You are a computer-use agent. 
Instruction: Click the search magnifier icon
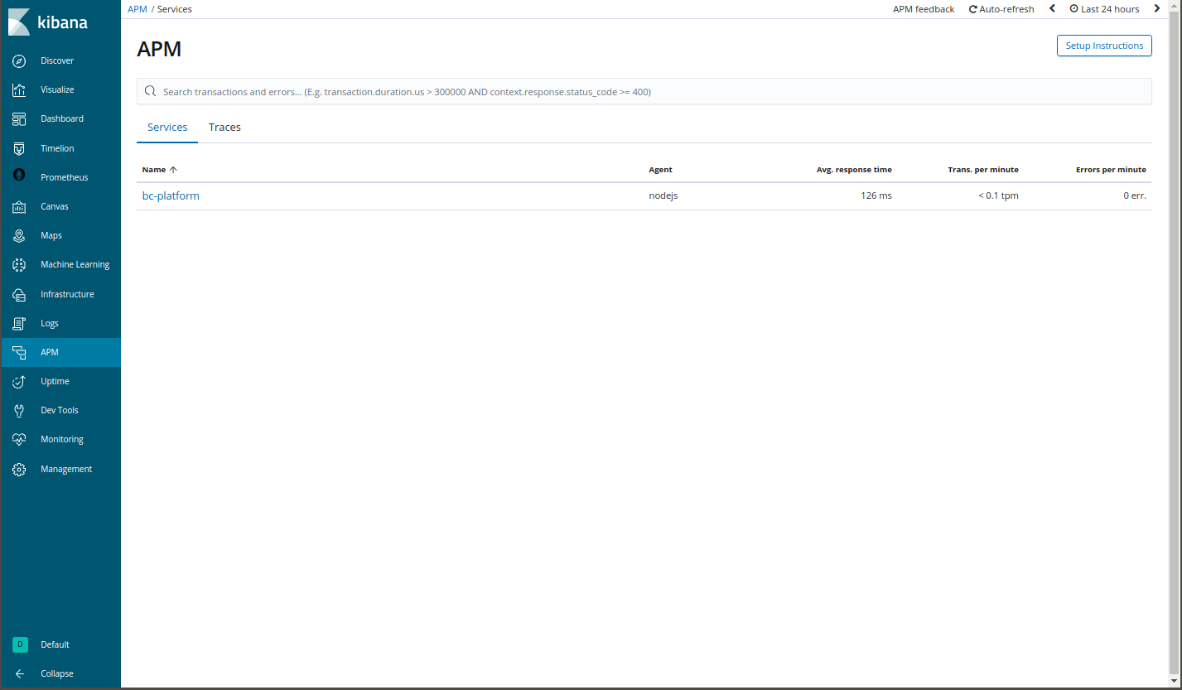pyautogui.click(x=150, y=91)
